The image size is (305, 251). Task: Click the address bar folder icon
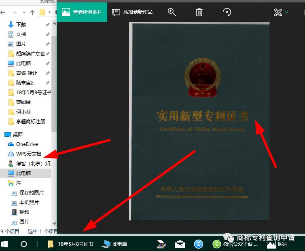(x=42, y=12)
